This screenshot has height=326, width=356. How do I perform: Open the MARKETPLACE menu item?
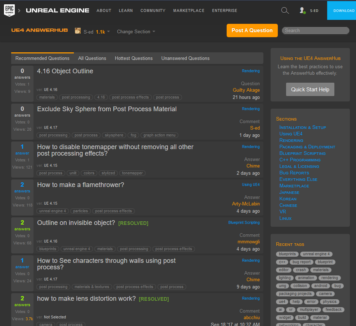189,11
